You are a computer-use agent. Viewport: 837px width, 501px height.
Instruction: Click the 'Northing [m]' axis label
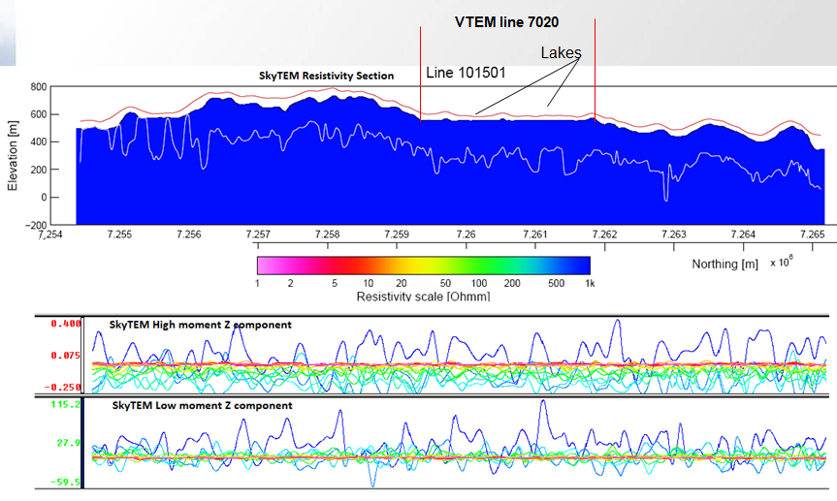(724, 265)
